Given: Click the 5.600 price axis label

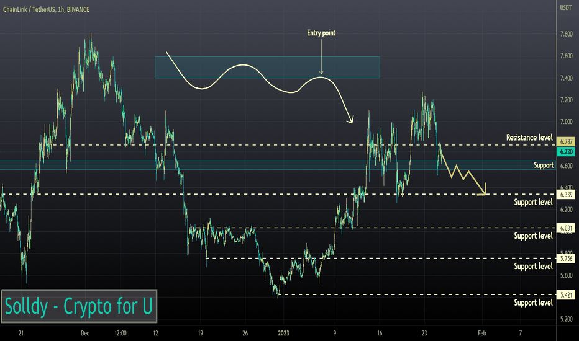Looking at the screenshot, I should [x=566, y=275].
